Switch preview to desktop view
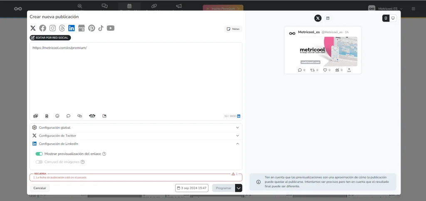Image resolution: width=426 pixels, height=201 pixels. (x=393, y=18)
